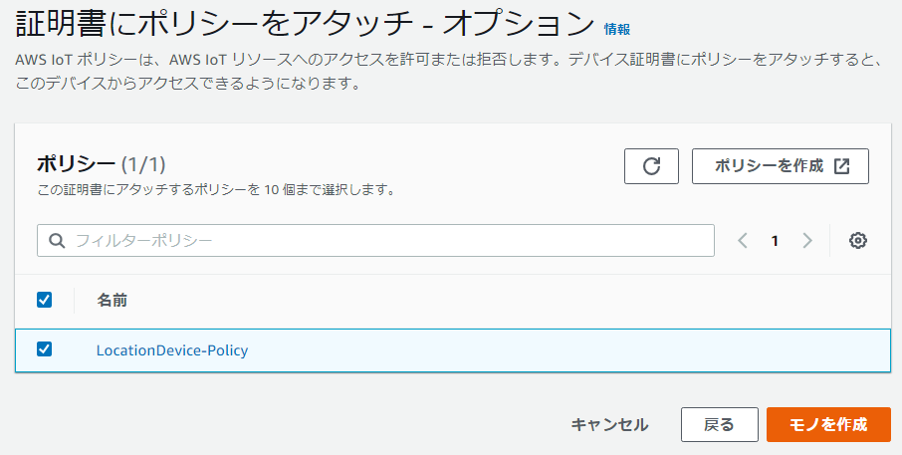Click the ポリシーを作成 button label
The height and width of the screenshot is (455, 902).
point(769,166)
